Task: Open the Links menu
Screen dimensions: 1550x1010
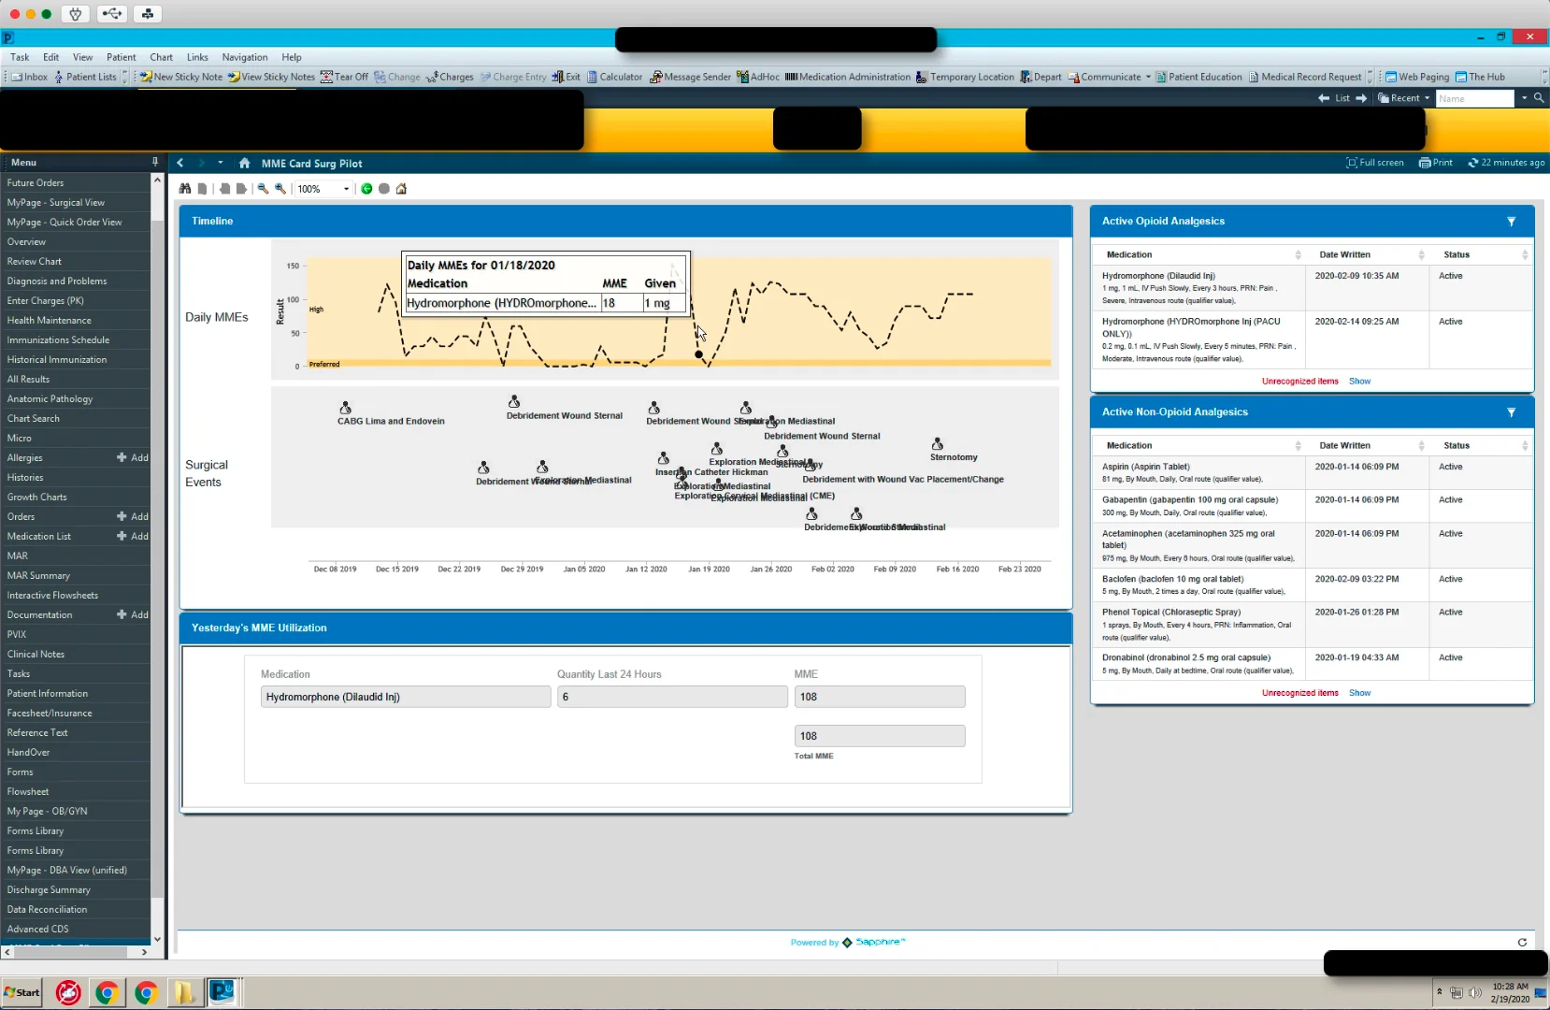Action: click(197, 57)
